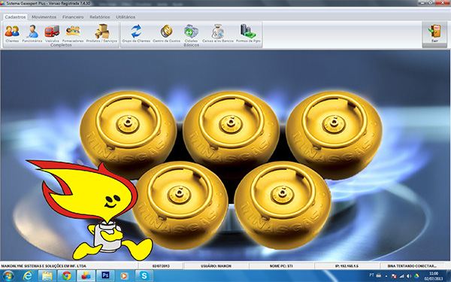Click status bar text MAIKONLYNE SISTEMAS
Screen dimensions: 451x282
tap(44, 266)
